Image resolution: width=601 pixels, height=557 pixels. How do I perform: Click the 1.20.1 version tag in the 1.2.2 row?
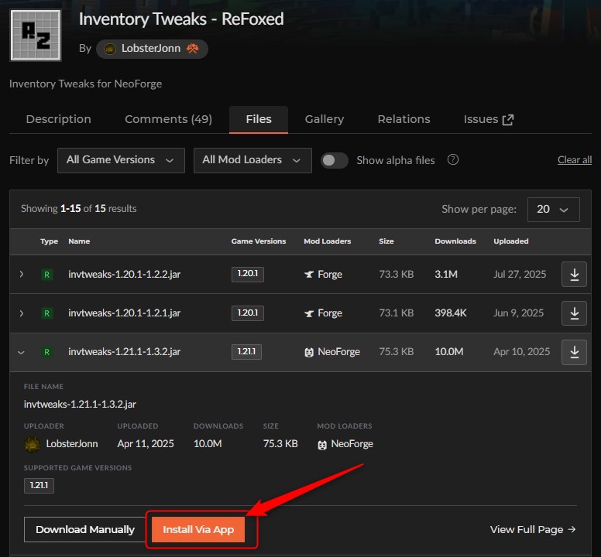(248, 274)
